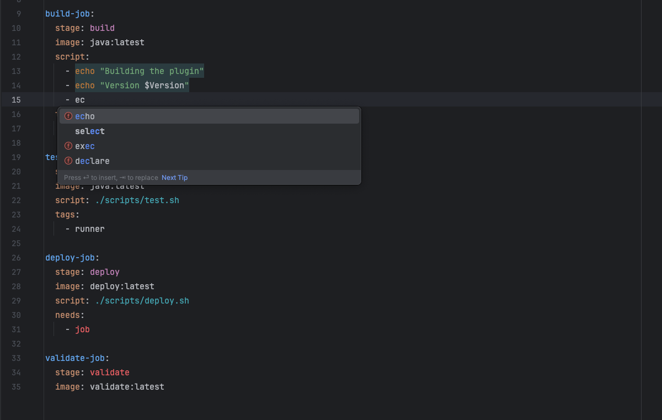
Task: Click the red stage value validate
Action: 110,373
